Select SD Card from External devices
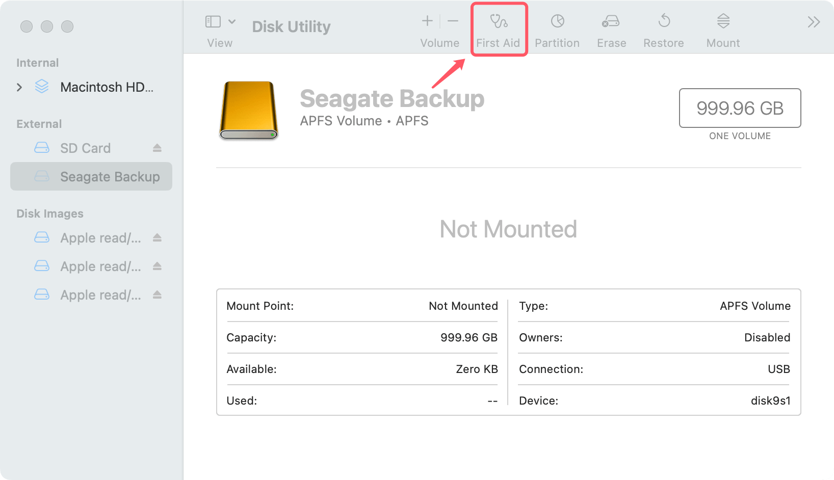Image resolution: width=834 pixels, height=480 pixels. point(85,148)
